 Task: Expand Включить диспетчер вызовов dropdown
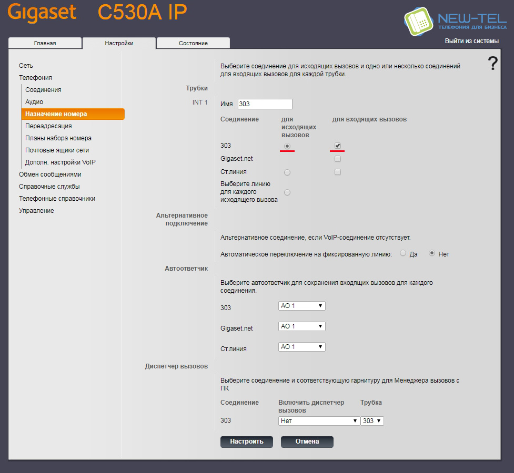coord(318,421)
